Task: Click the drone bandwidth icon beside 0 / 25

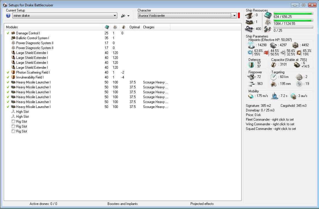Action: 268,29
